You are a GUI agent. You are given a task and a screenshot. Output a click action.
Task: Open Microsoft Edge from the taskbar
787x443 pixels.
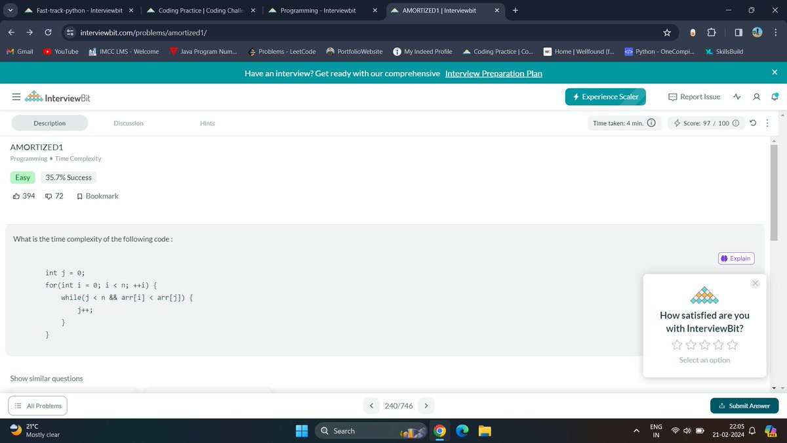(x=462, y=431)
